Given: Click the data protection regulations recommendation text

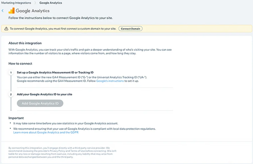Looking at the screenshot, I should [84, 129].
